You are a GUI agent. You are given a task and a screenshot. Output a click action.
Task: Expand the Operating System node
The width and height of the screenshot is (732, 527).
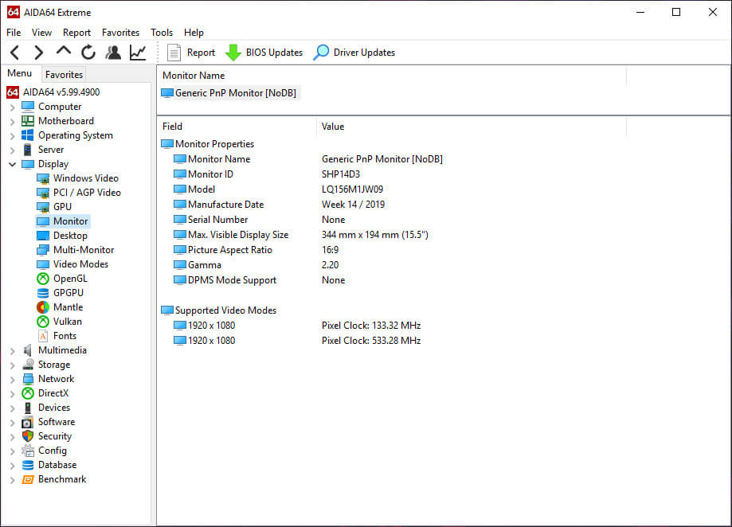point(13,136)
